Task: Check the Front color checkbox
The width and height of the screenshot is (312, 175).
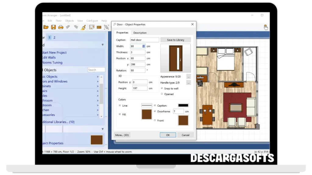Action: click(155, 121)
